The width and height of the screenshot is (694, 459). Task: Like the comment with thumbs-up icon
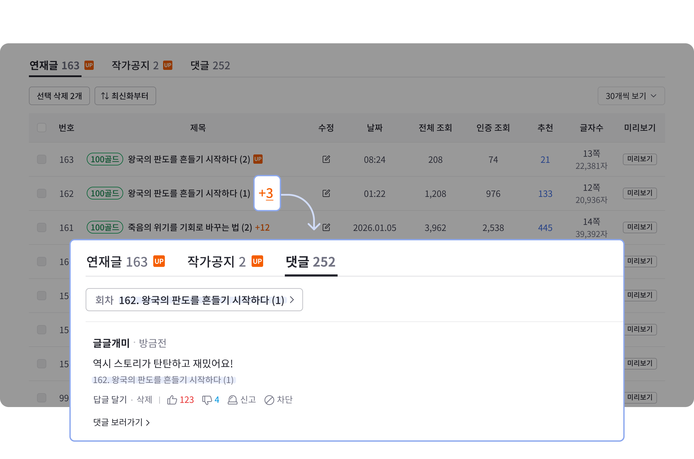coord(172,400)
